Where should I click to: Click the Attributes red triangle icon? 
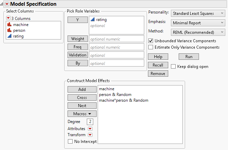[x=90, y=129]
